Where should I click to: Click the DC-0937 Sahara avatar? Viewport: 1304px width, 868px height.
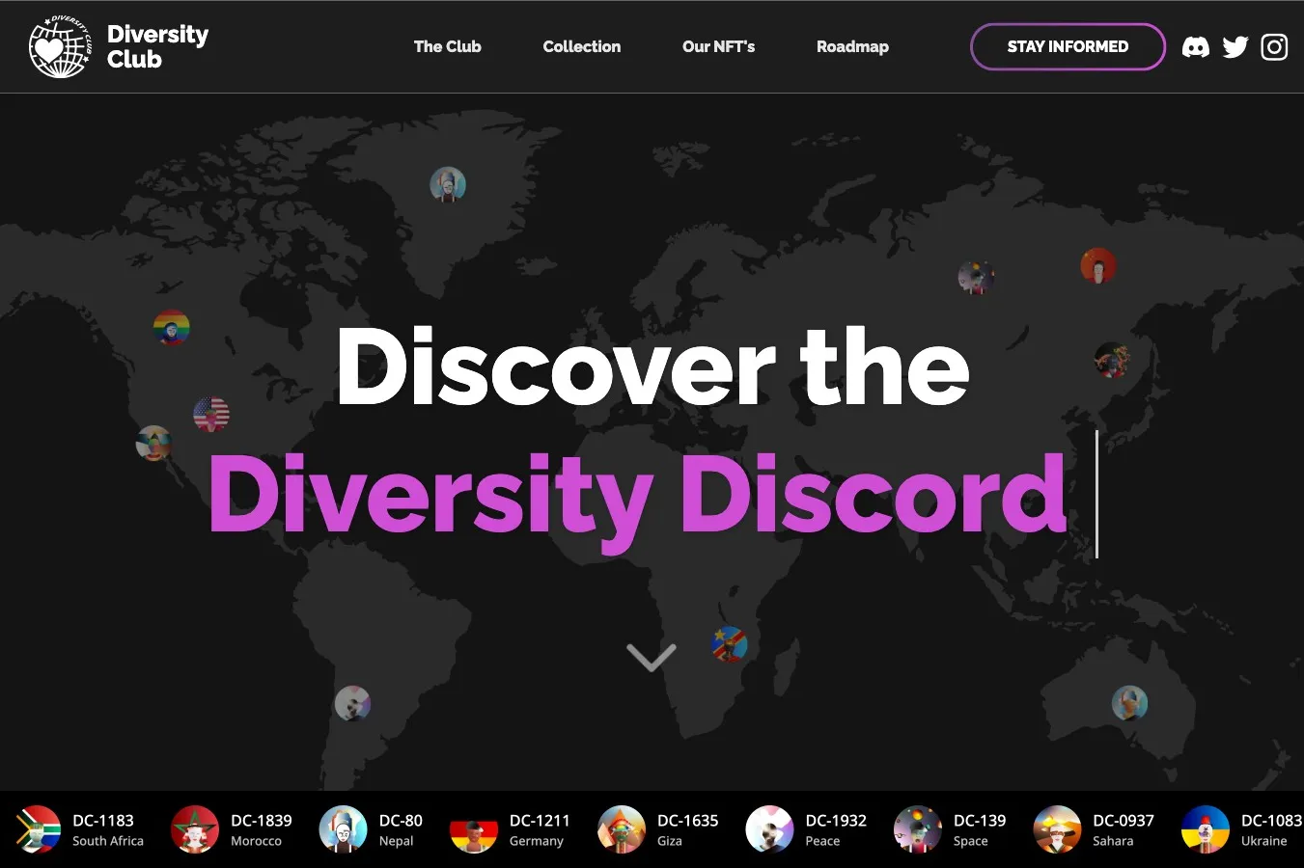1057,829
